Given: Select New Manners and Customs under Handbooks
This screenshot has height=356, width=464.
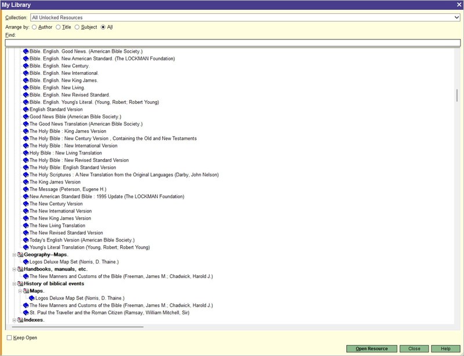Looking at the screenshot, I should (x=121, y=276).
